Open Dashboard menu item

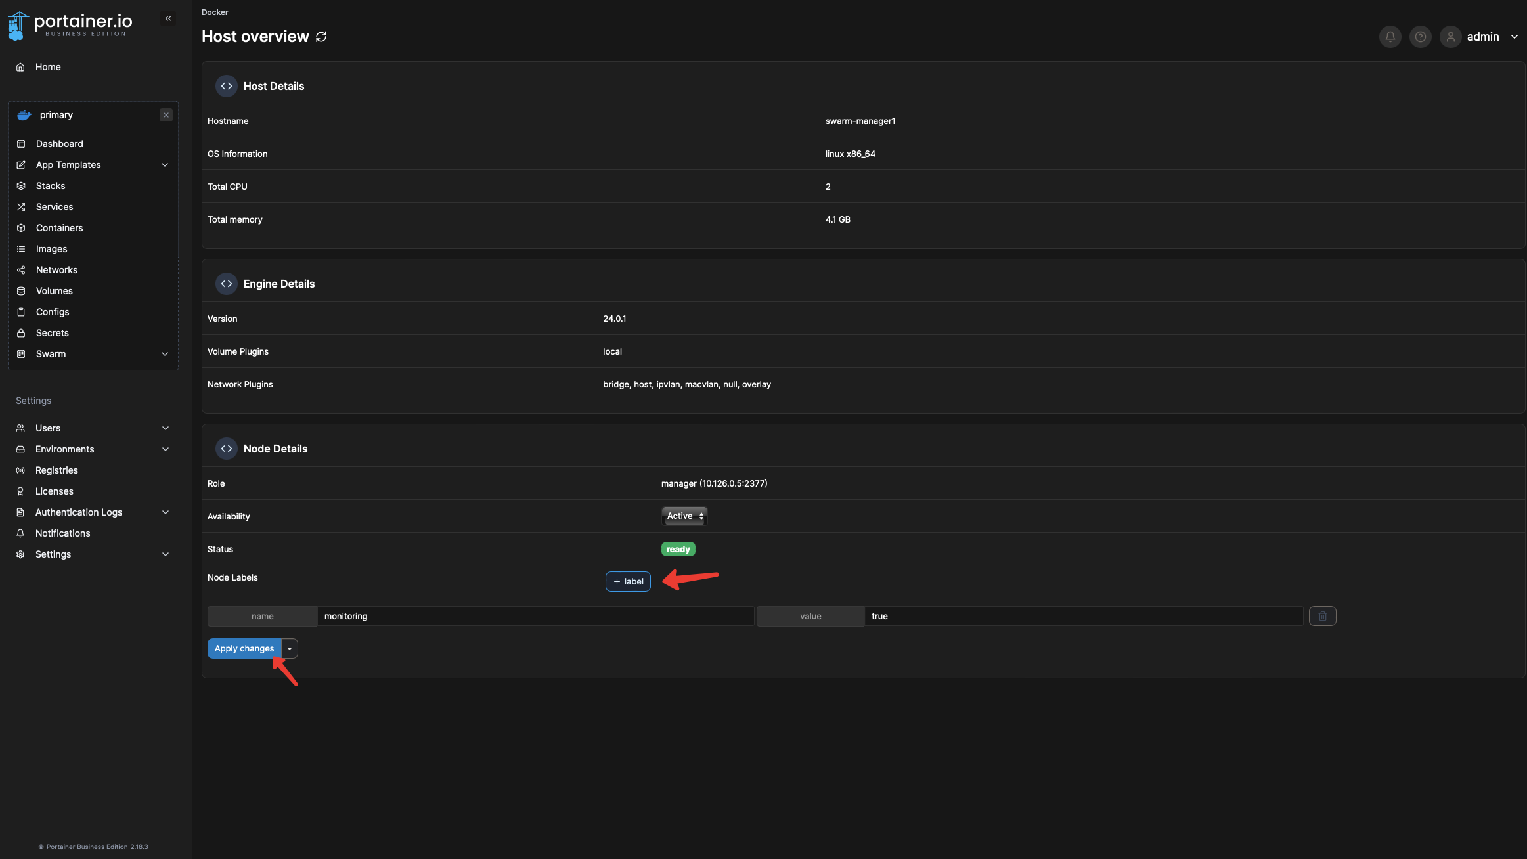pyautogui.click(x=60, y=144)
